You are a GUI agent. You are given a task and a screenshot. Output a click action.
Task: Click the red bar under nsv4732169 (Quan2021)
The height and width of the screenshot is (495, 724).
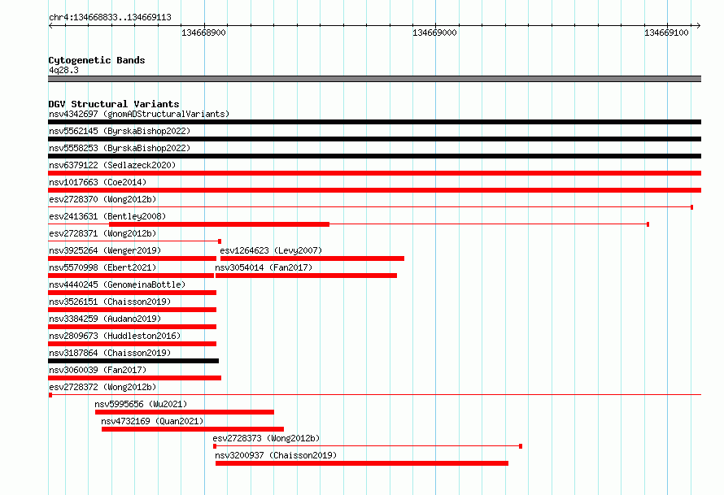pyautogui.click(x=193, y=429)
